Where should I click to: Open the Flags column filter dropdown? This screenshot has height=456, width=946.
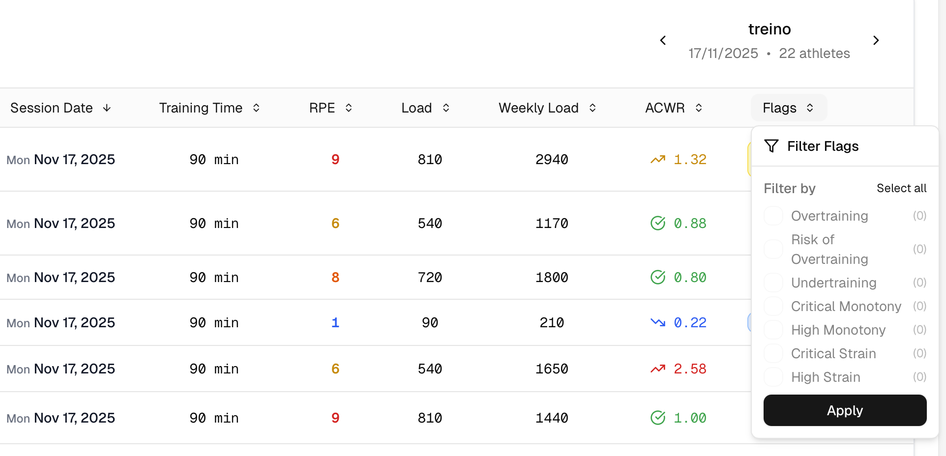coord(789,108)
